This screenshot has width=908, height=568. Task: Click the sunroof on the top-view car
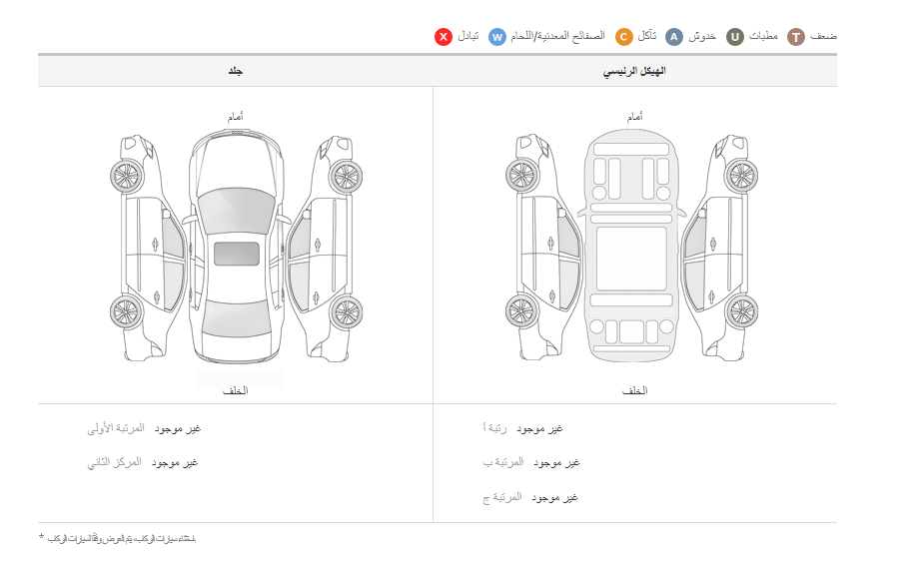[236, 254]
